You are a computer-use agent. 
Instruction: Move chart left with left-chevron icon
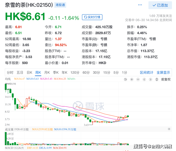point(144,79)
